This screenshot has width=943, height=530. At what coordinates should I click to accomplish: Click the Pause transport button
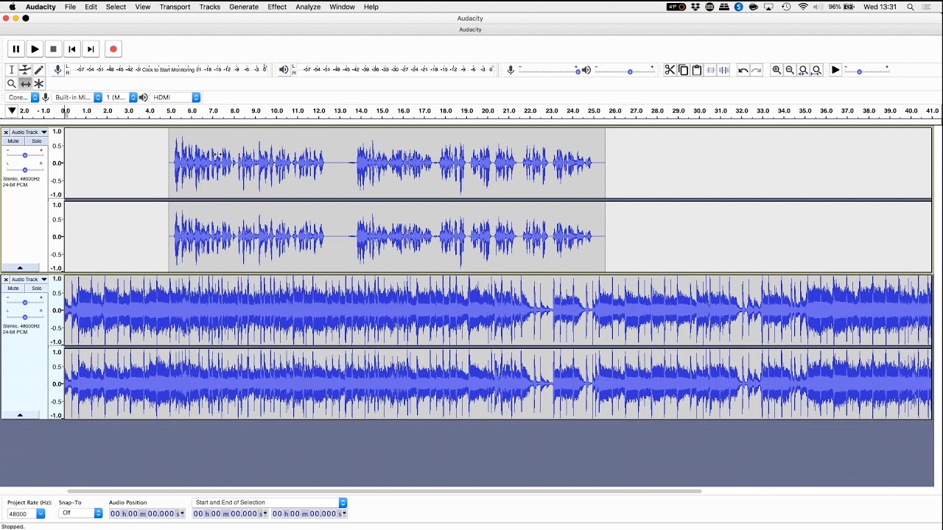coord(15,49)
